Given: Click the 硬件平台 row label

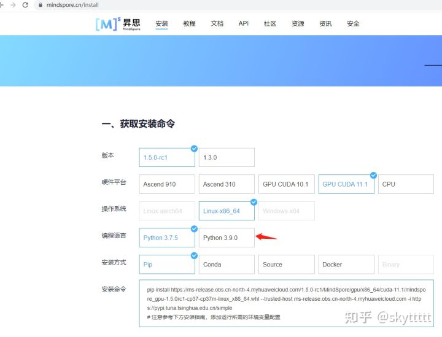Looking at the screenshot, I should click(x=114, y=182).
